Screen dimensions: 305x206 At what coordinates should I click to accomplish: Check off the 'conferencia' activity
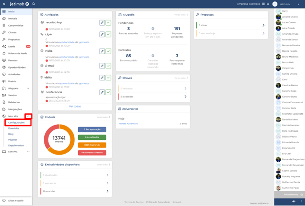[x=109, y=92]
